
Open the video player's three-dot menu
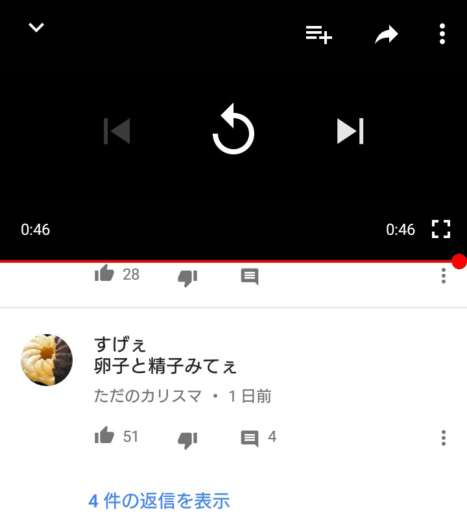(442, 34)
